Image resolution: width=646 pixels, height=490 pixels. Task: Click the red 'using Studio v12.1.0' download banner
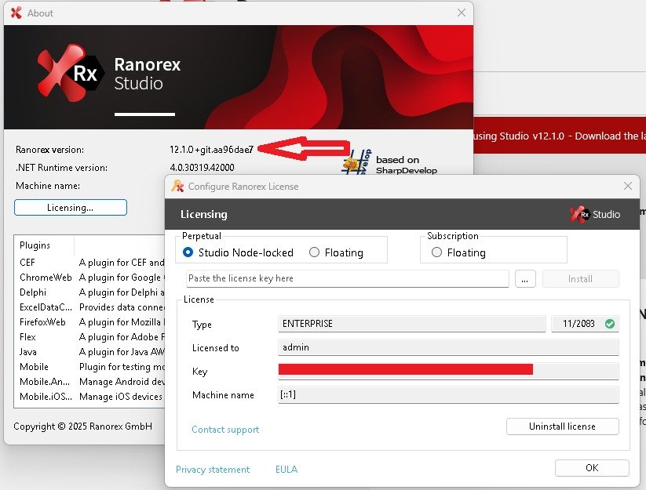[x=560, y=136]
